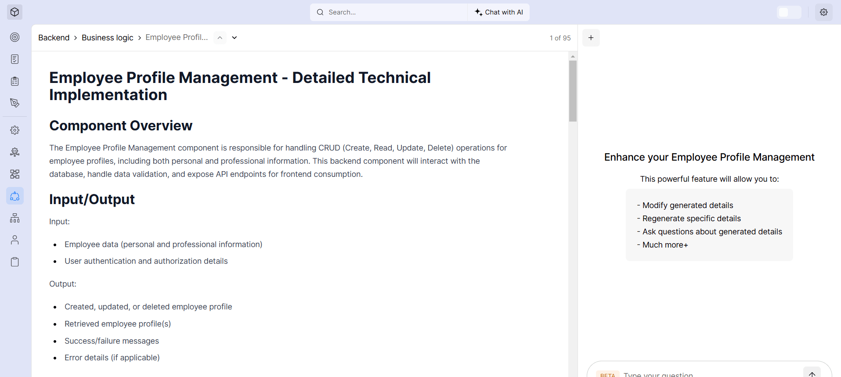
Task: Open the Backend breadcrumb
Action: (x=54, y=38)
